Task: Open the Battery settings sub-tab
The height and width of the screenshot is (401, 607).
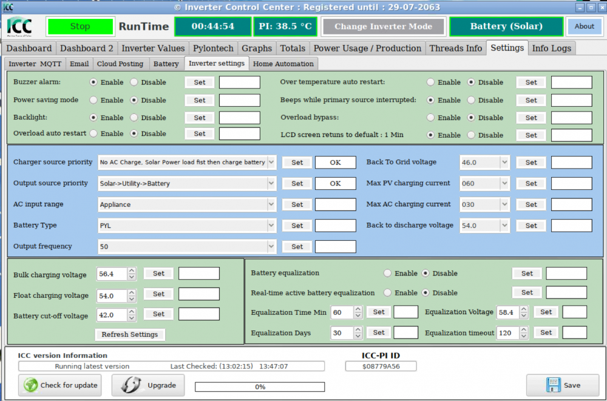Action: click(166, 64)
